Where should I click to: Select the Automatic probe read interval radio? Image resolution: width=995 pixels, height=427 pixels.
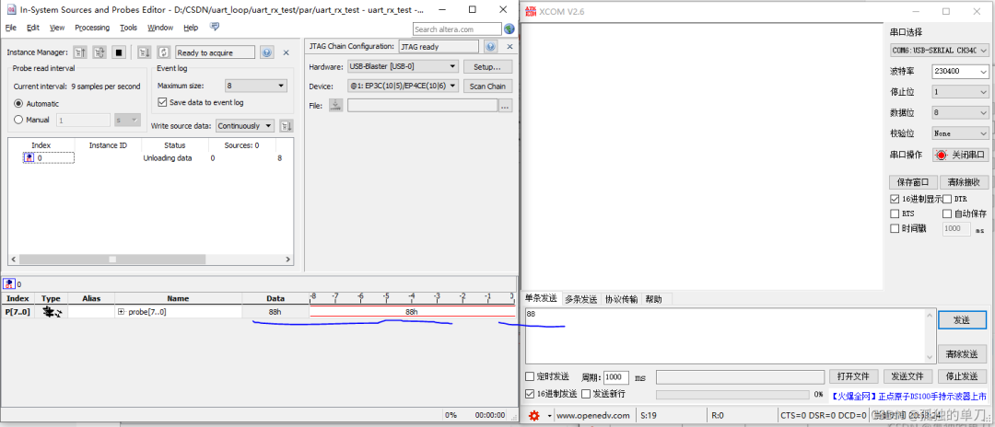pos(18,104)
